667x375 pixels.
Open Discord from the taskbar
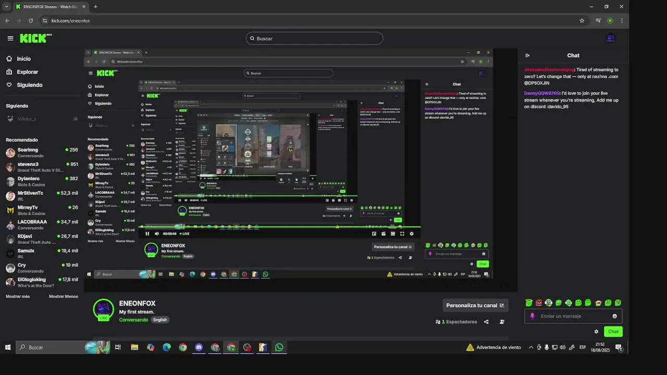pyautogui.click(x=199, y=347)
